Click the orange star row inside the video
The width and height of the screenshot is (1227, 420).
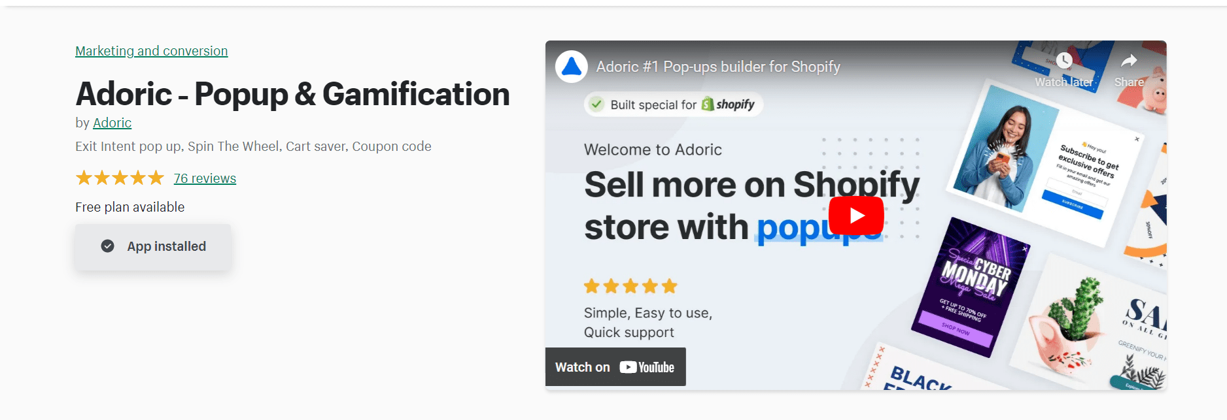[x=631, y=286]
